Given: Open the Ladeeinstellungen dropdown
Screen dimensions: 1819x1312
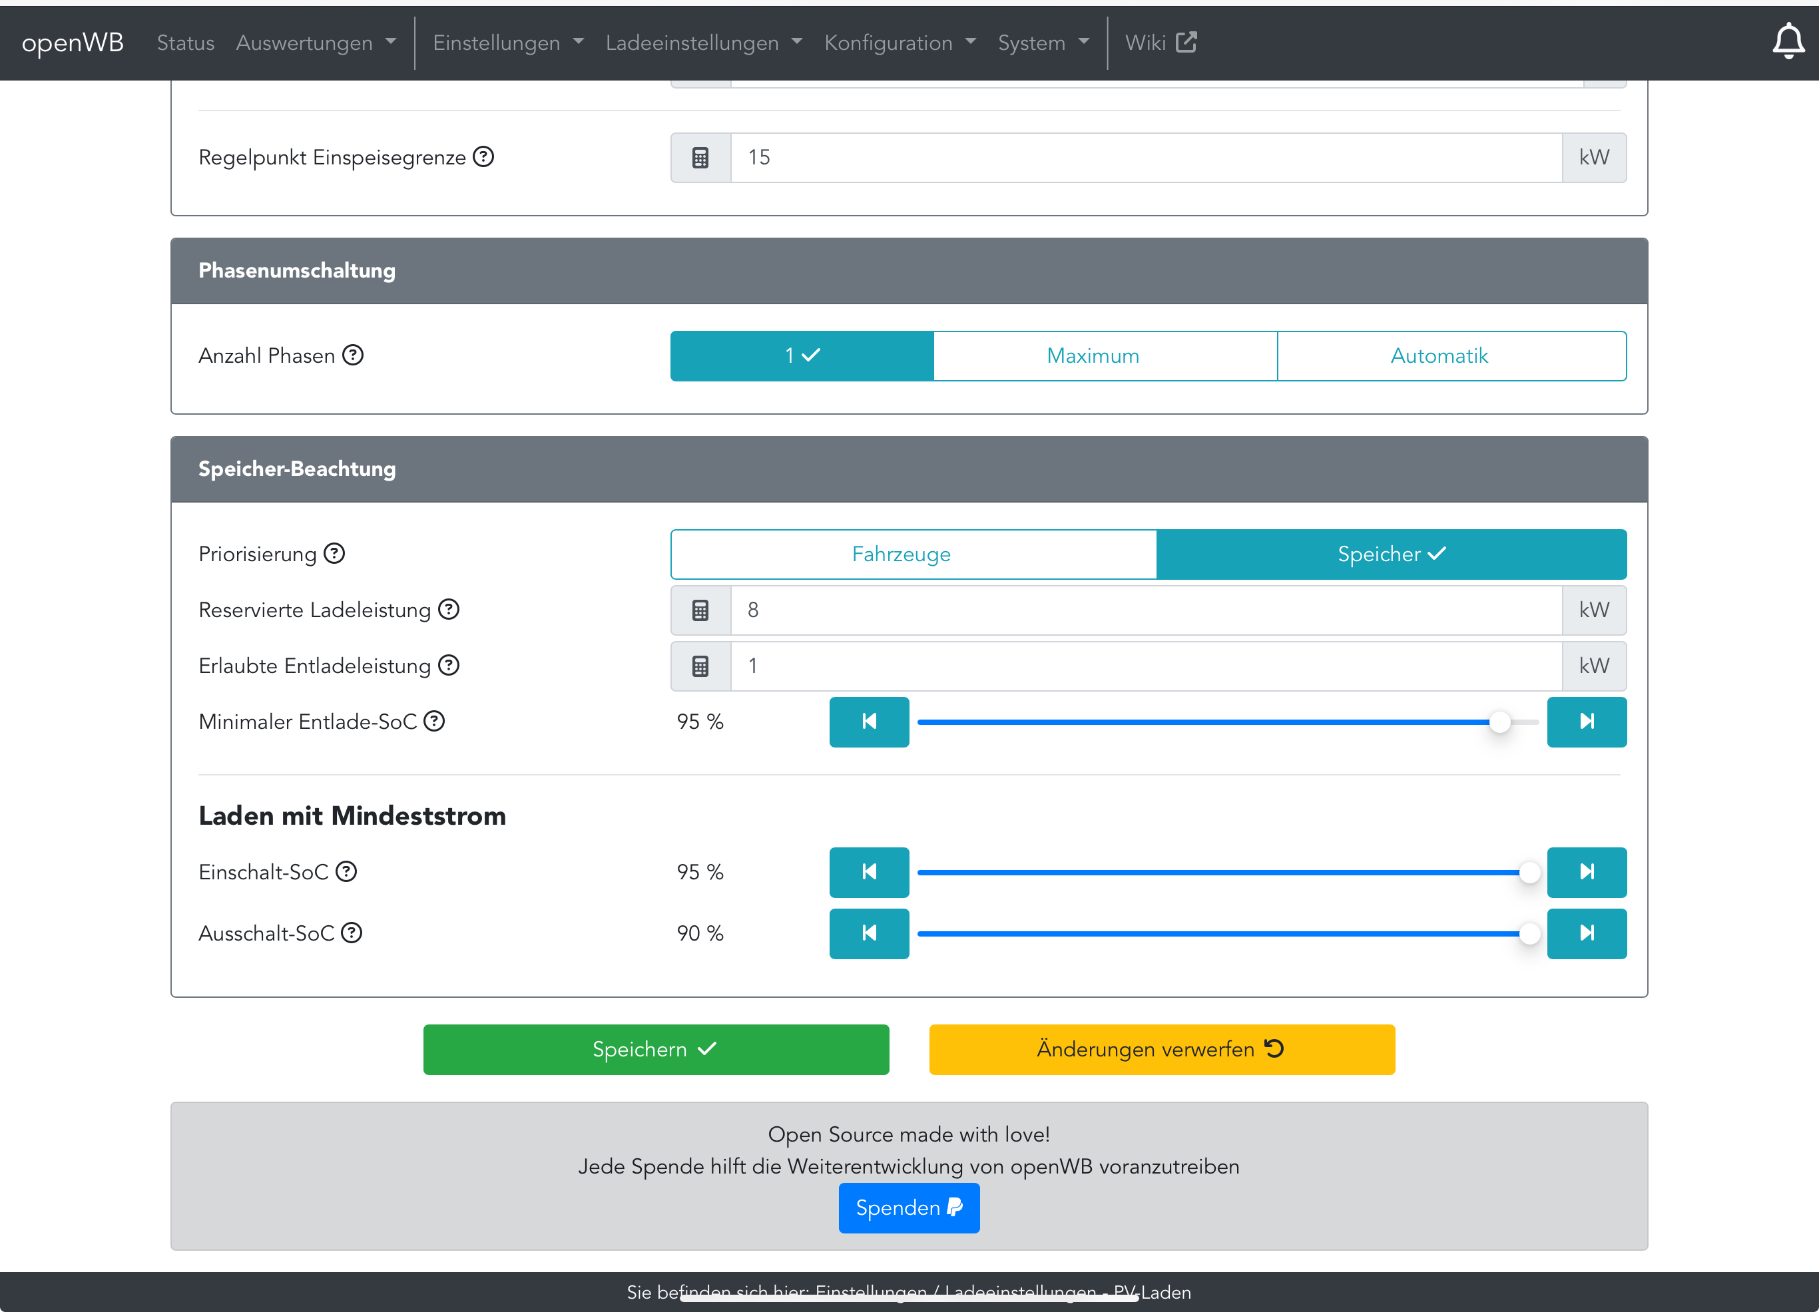Looking at the screenshot, I should [x=703, y=43].
